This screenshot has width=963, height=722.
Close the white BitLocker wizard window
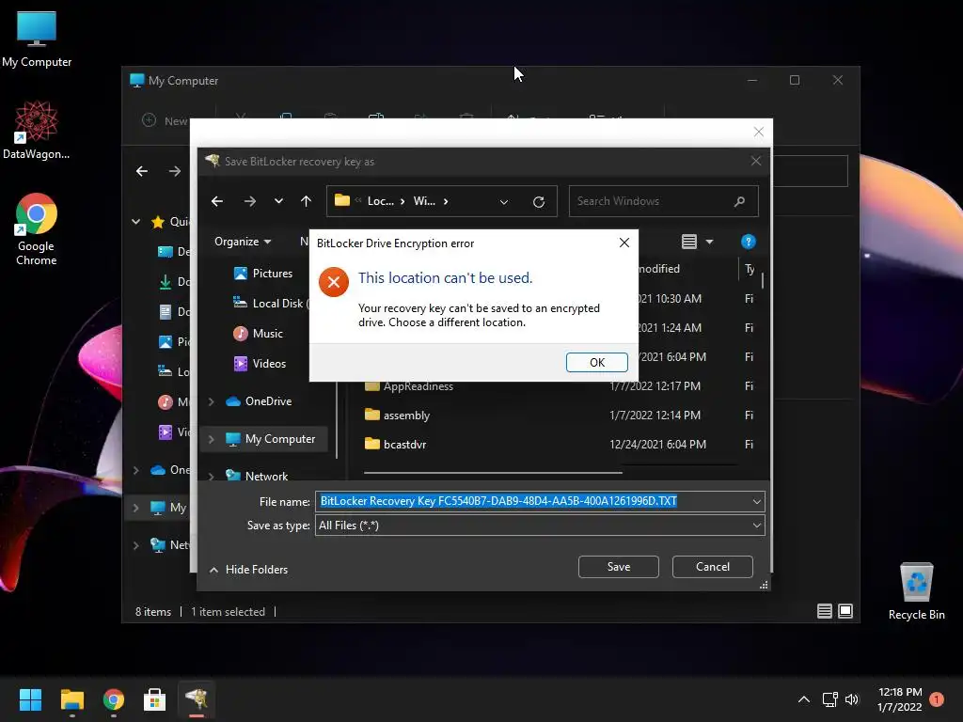(x=759, y=132)
